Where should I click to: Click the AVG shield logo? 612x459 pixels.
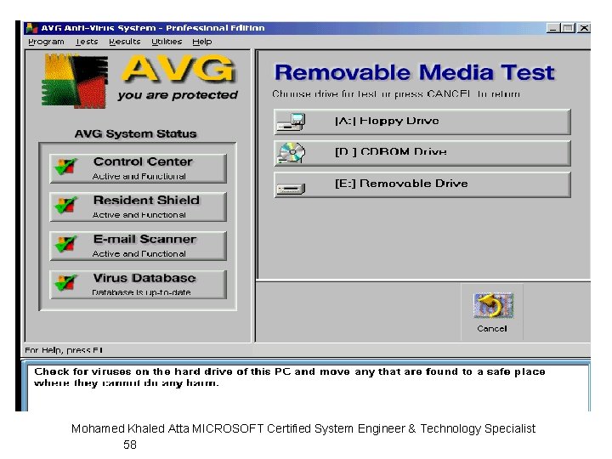coord(75,82)
